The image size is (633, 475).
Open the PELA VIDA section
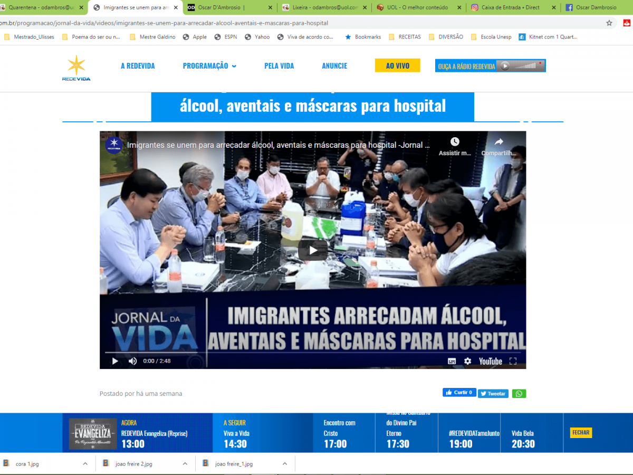(x=279, y=66)
